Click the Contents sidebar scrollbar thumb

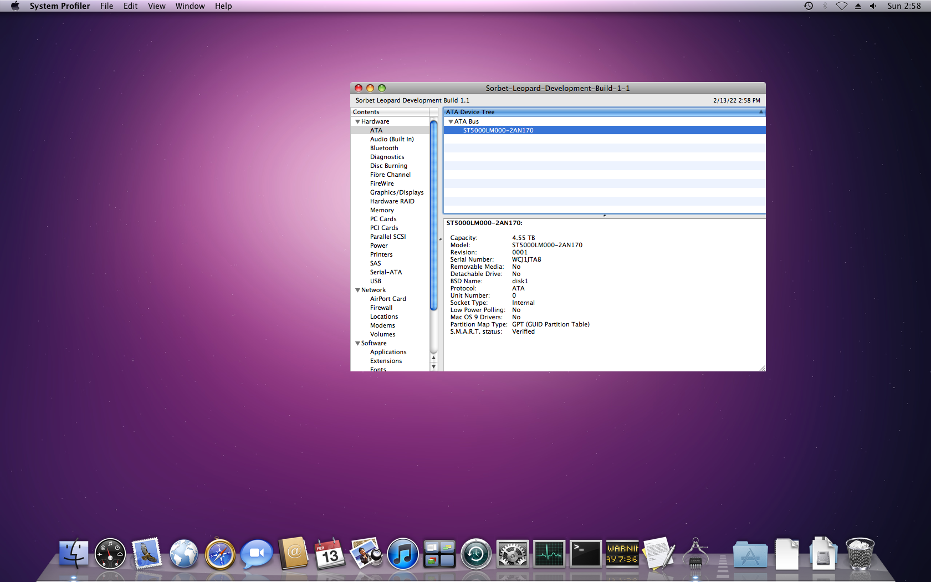(x=433, y=216)
